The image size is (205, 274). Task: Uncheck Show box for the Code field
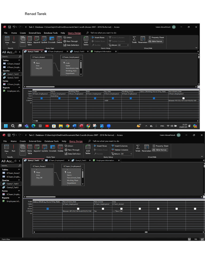(x=41, y=98)
